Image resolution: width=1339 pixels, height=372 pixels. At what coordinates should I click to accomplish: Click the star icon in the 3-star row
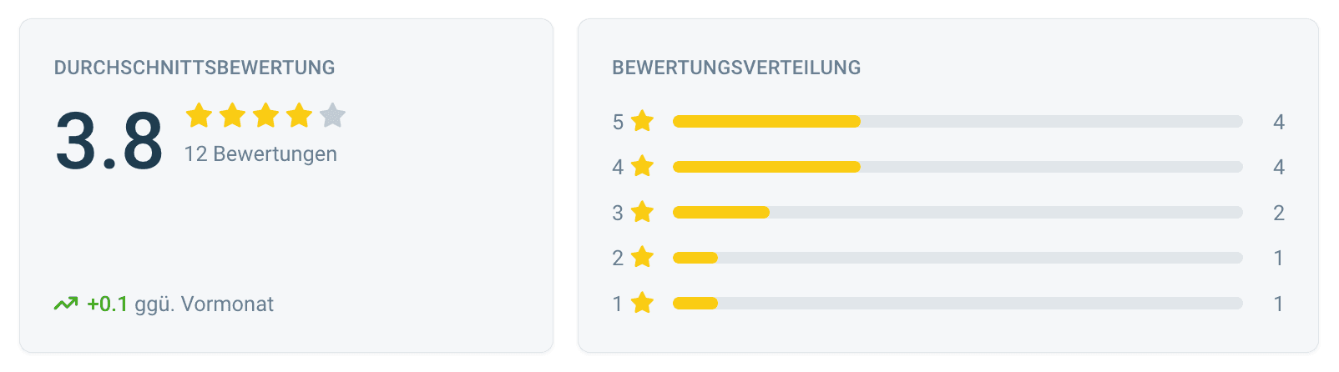click(x=642, y=213)
